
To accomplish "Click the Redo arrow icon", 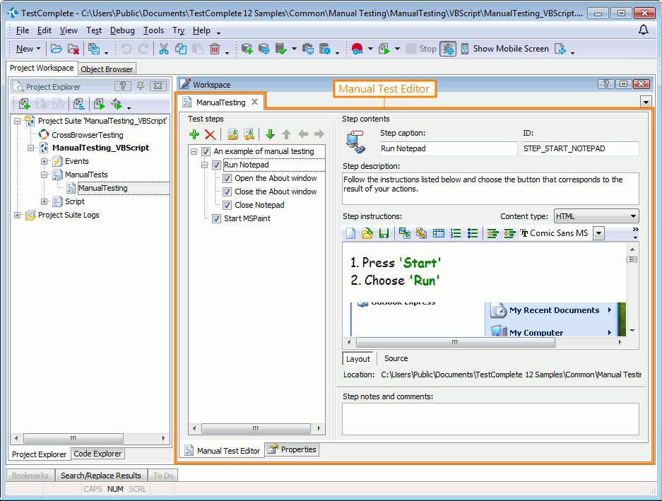I will pos(143,49).
